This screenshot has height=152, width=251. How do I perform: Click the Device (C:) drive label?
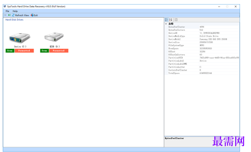(20, 47)
